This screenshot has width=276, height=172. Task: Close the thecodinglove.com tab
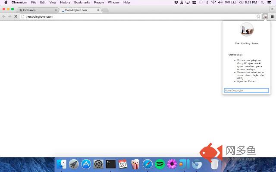tap(98, 10)
